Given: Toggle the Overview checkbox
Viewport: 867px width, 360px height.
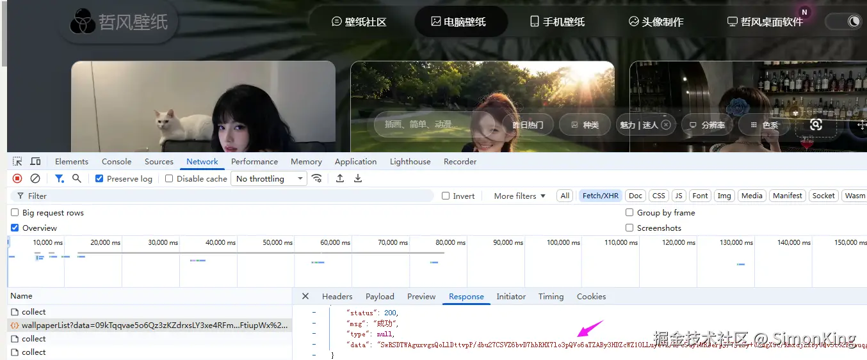Looking at the screenshot, I should [x=15, y=228].
